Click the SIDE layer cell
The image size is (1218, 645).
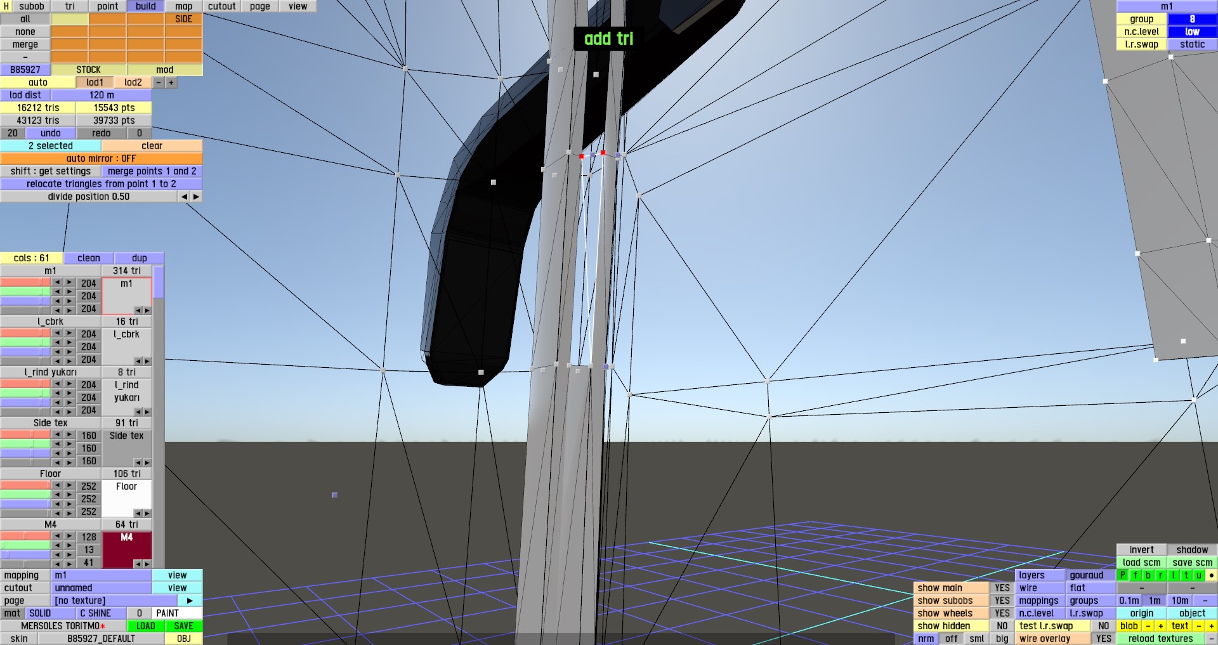click(x=184, y=19)
